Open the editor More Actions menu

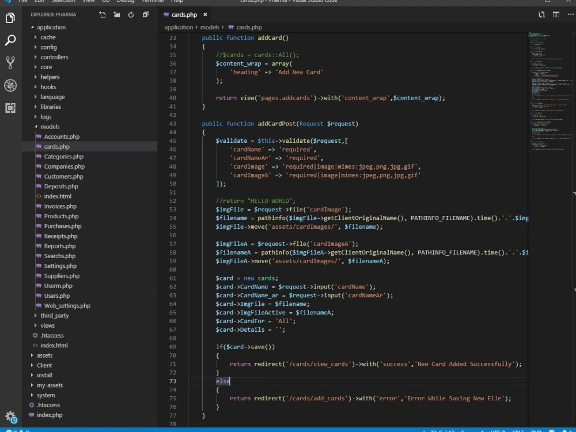coord(570,14)
